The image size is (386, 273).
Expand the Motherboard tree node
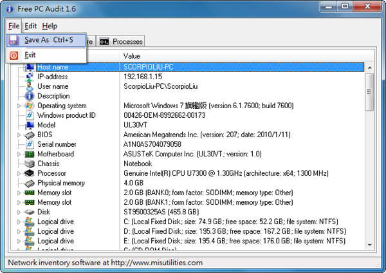coord(19,154)
